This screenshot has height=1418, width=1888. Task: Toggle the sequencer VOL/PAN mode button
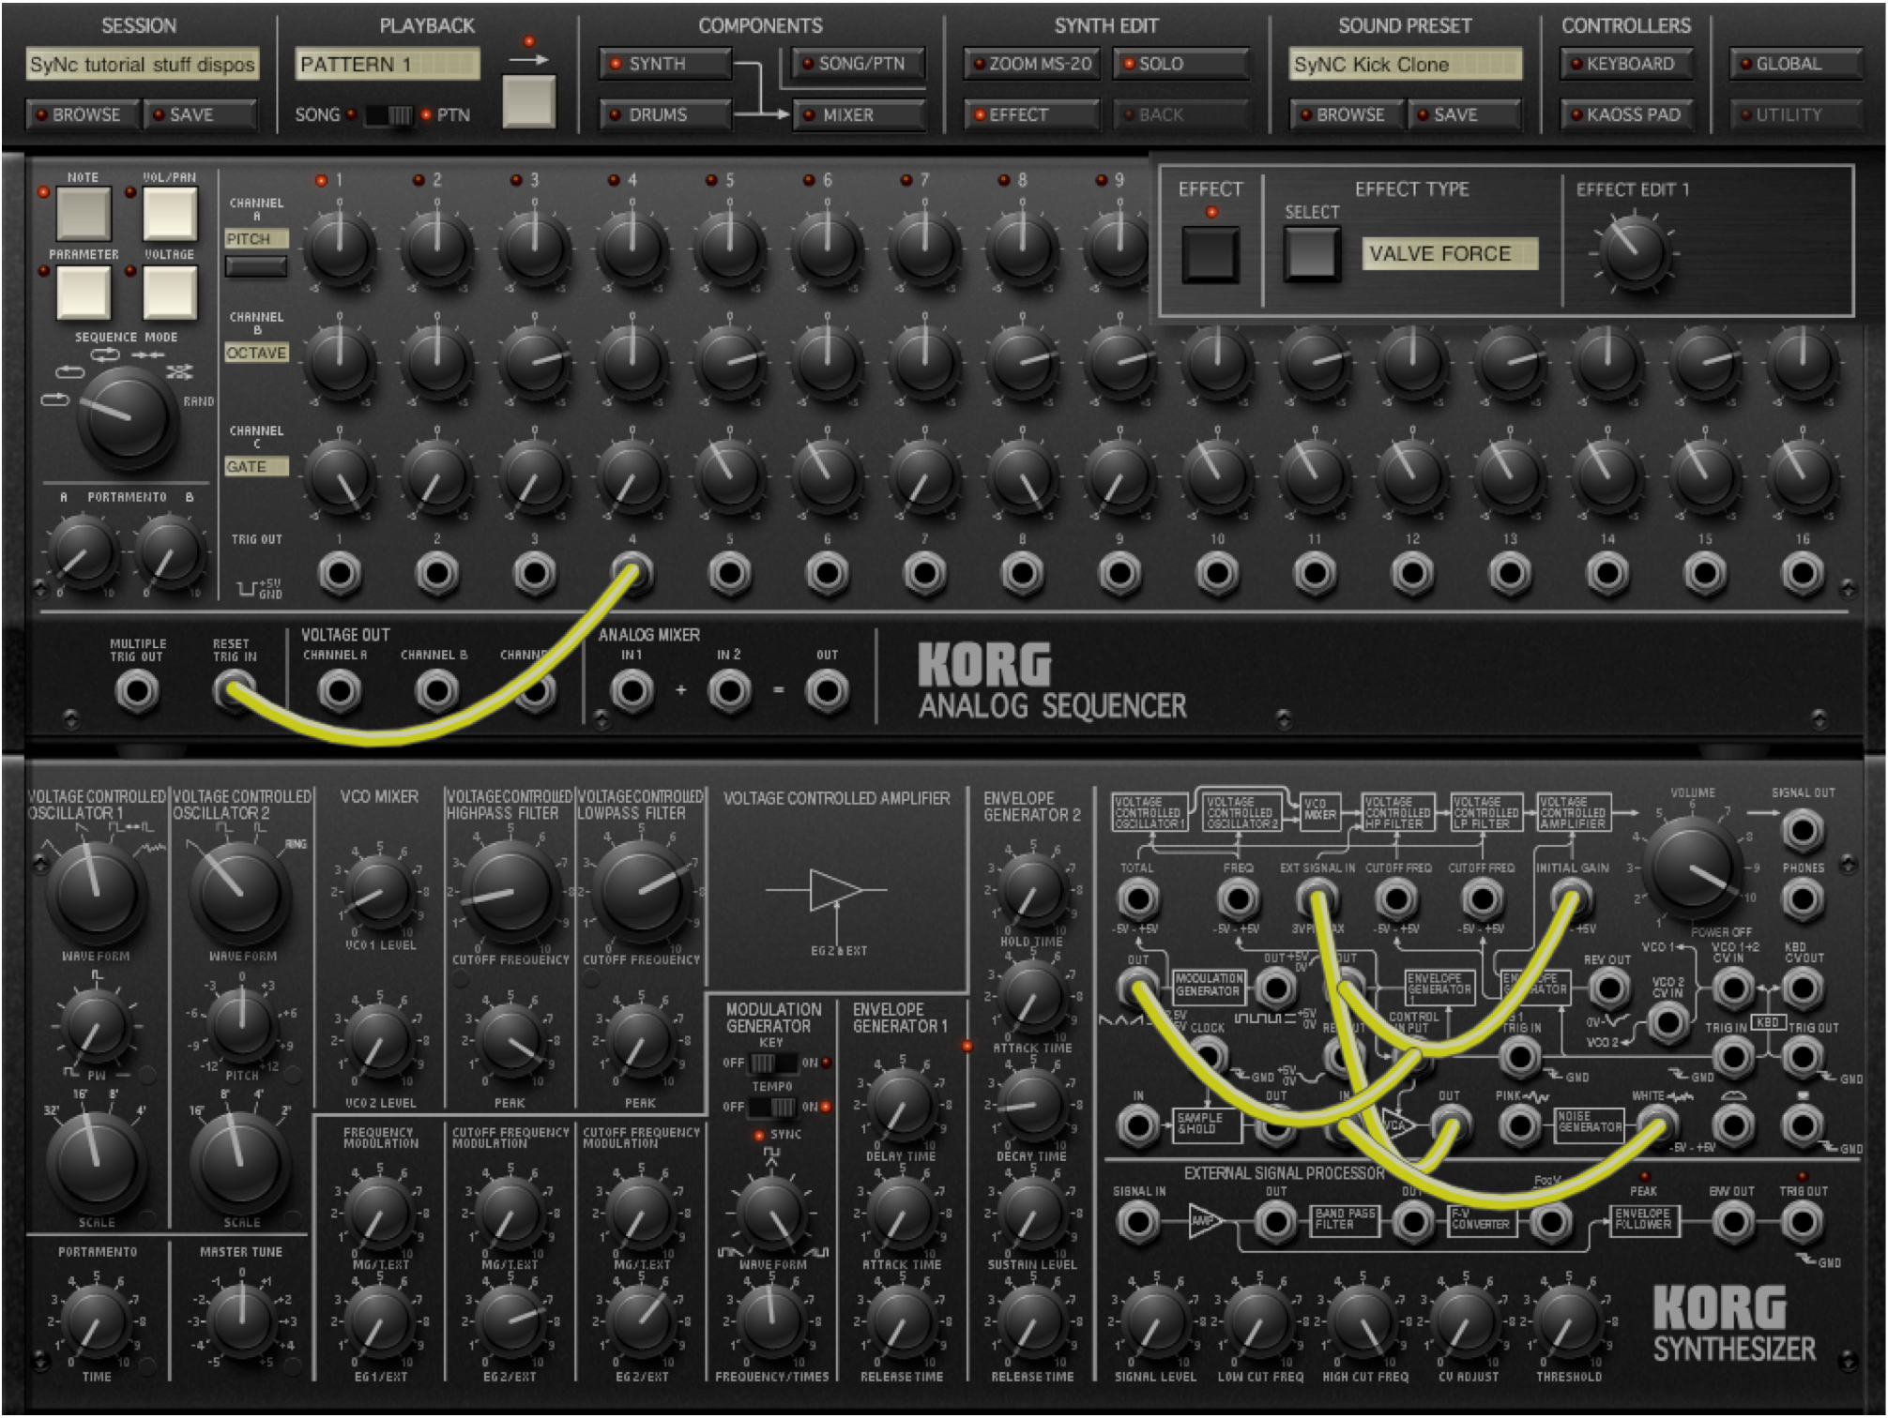[170, 214]
